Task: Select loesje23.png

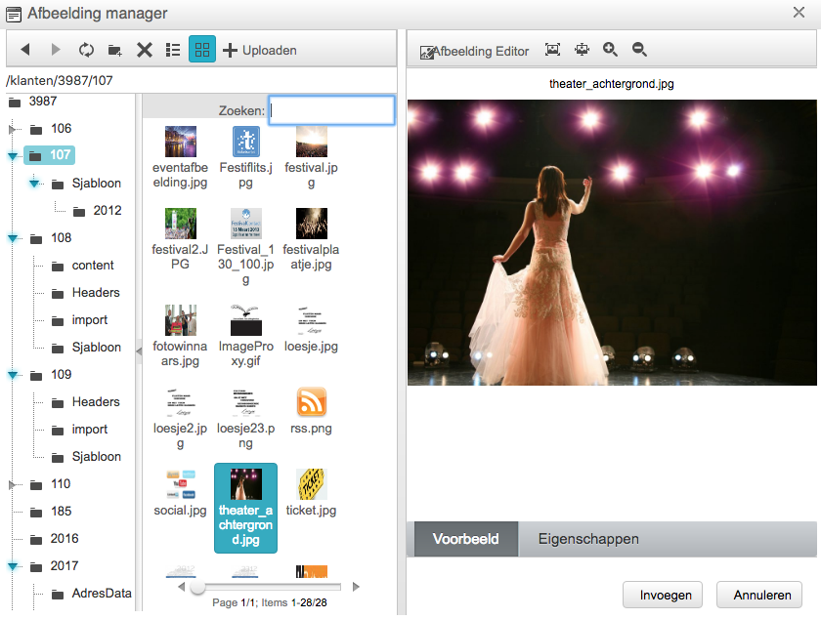Action: coord(245,419)
